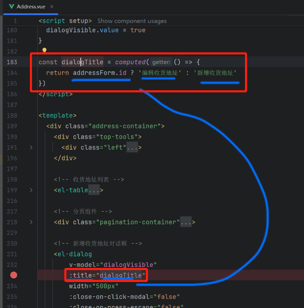
Task: Click line number 229 in the gutter
Action: [x=12, y=233]
